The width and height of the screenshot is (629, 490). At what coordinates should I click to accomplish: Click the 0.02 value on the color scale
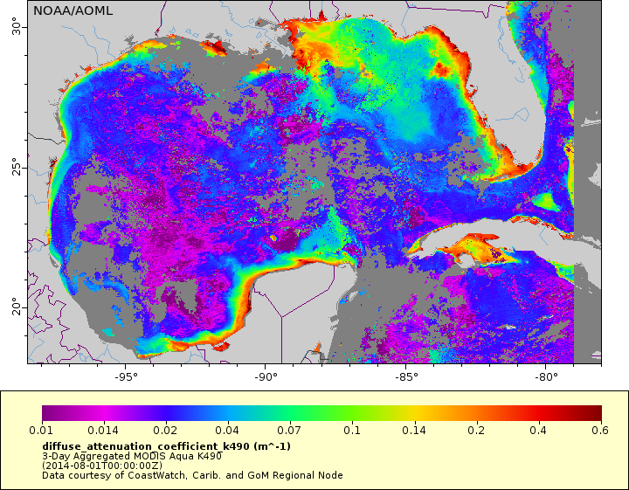[165, 431]
